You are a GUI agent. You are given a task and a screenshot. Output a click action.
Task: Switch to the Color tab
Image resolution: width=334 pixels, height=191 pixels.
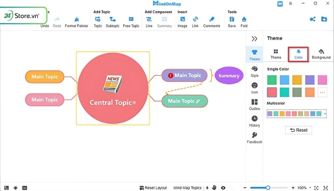pyautogui.click(x=298, y=54)
